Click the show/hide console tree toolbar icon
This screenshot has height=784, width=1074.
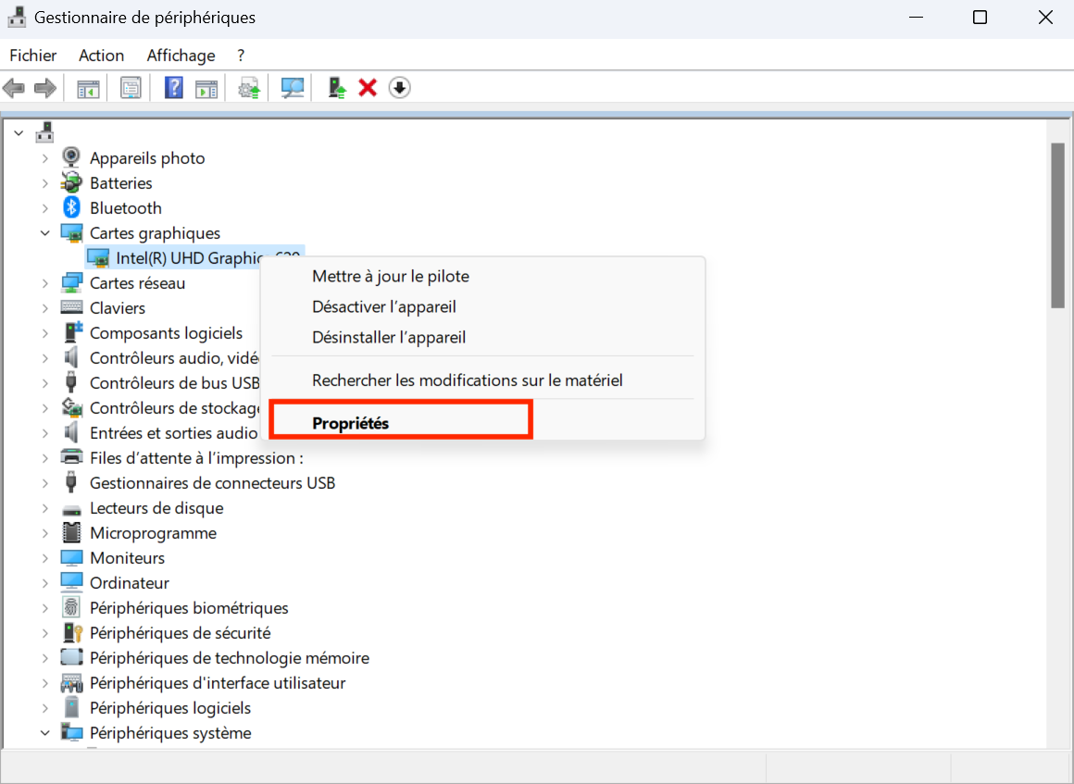88,88
